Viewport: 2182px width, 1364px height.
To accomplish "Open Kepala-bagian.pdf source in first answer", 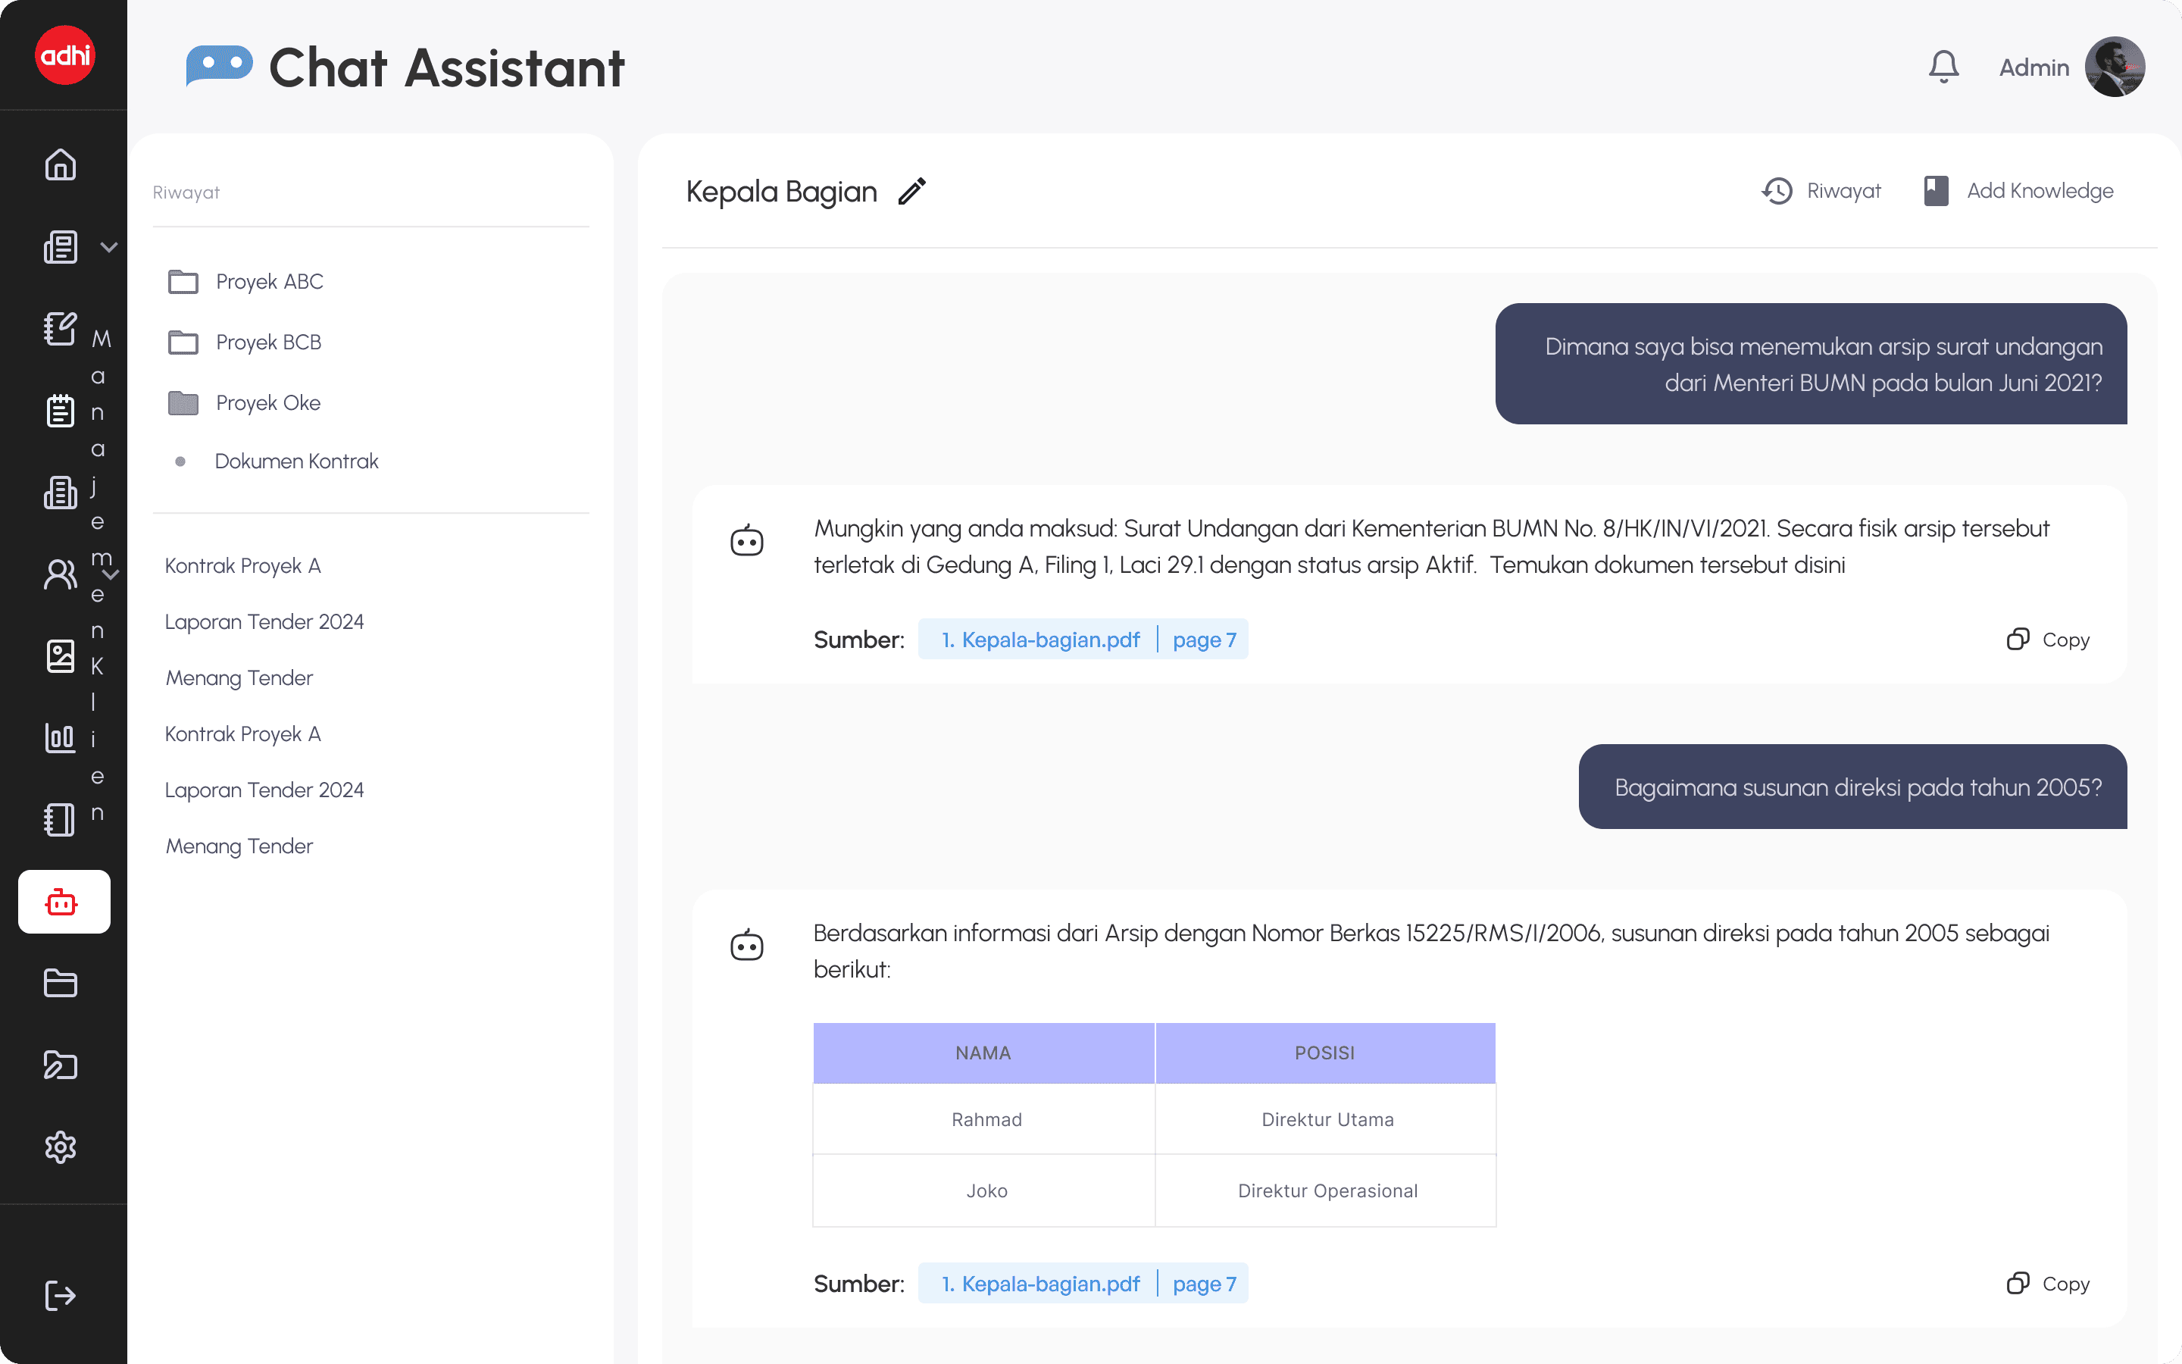I will click(x=1040, y=640).
